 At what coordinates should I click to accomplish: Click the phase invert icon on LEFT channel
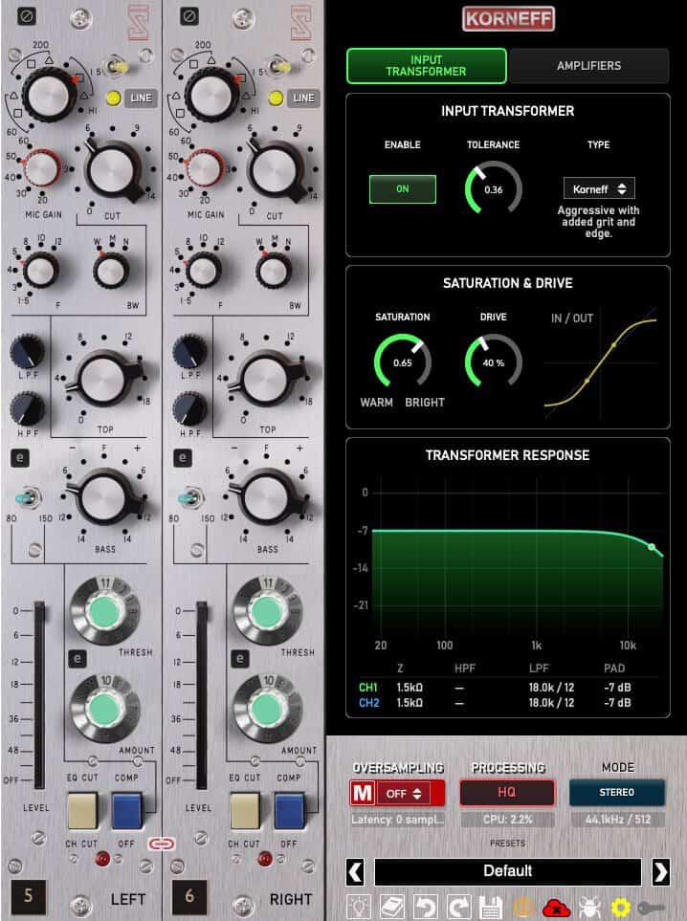tap(27, 16)
